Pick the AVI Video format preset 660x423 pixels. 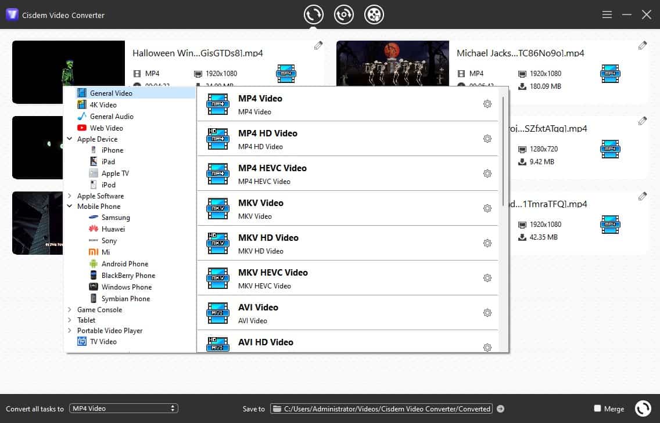pos(347,313)
